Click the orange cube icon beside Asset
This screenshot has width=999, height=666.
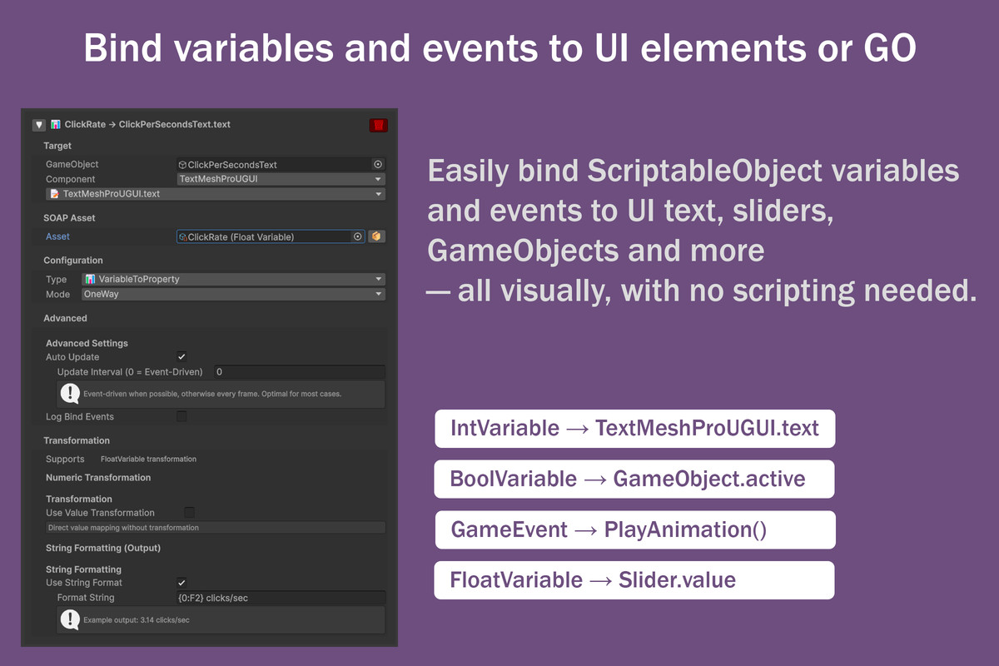(376, 237)
